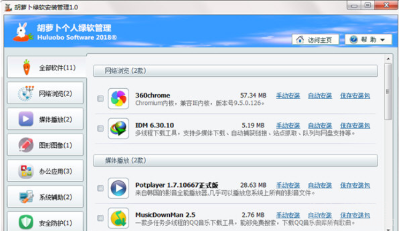
Task: Click the scrollbar down arrow
Action: (388, 229)
